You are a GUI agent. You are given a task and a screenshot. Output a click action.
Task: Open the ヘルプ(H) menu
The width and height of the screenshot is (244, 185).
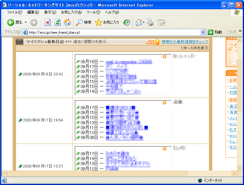112,12
